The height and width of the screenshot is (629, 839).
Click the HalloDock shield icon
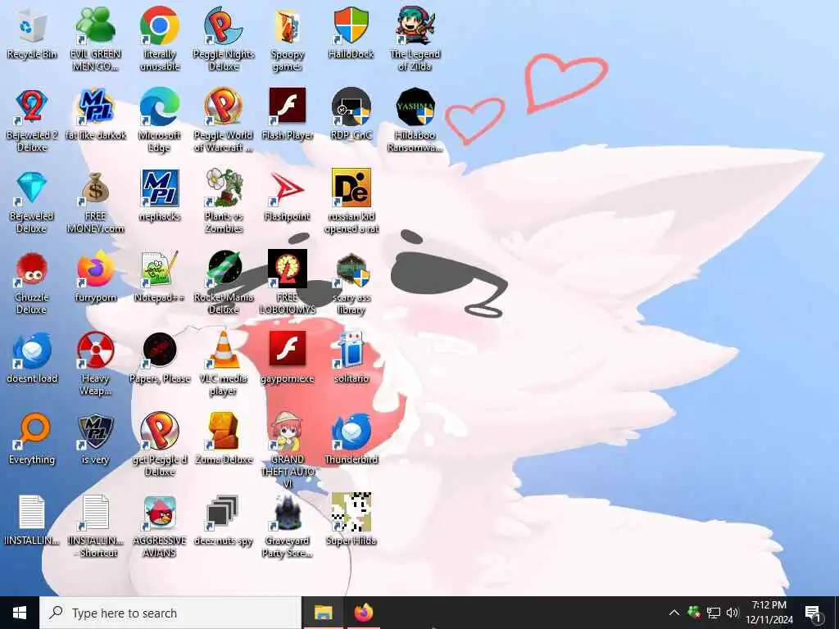click(351, 25)
